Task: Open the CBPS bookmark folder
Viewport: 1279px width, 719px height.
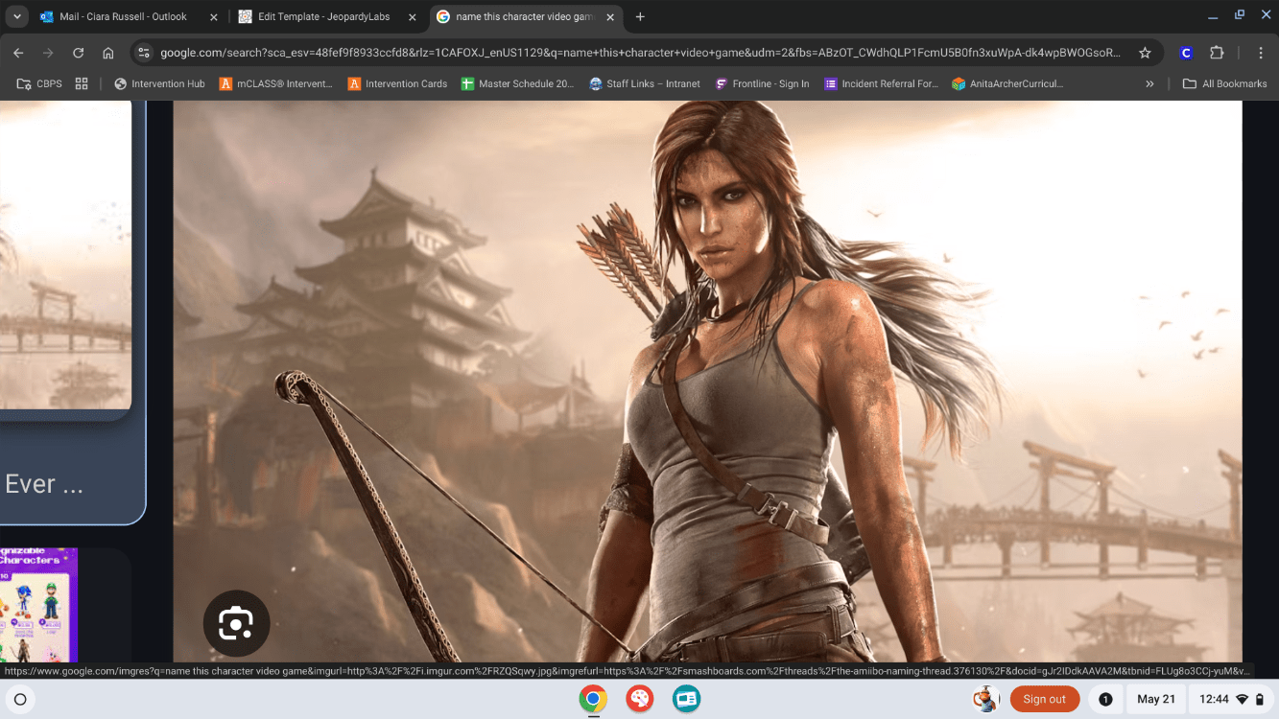Action: click(x=39, y=83)
